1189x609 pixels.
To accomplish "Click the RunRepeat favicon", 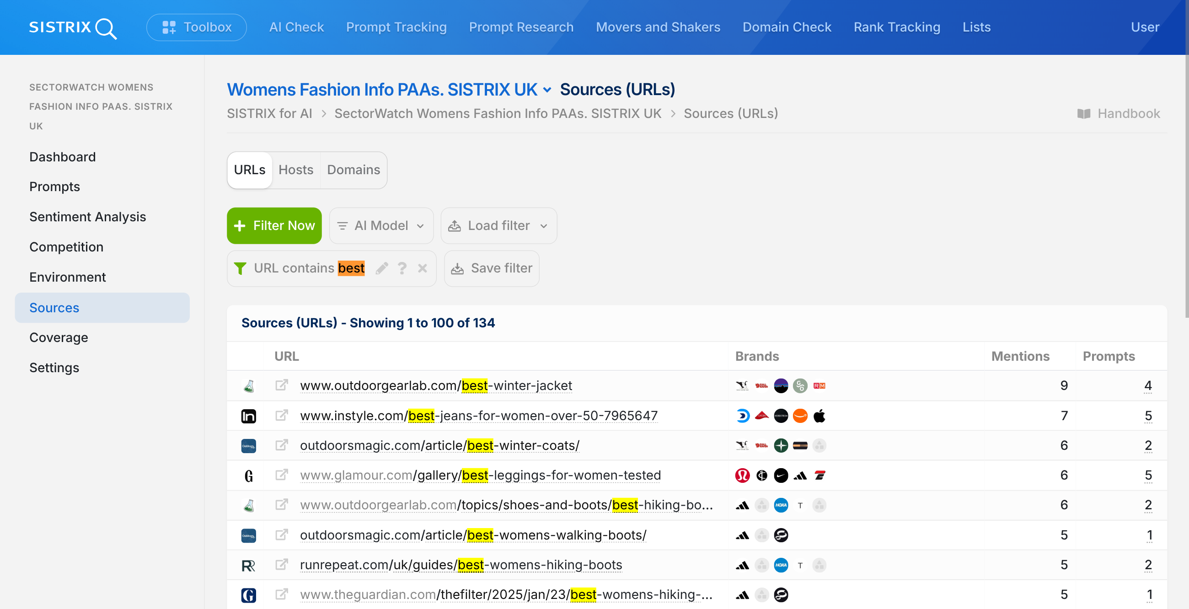I will pyautogui.click(x=248, y=566).
